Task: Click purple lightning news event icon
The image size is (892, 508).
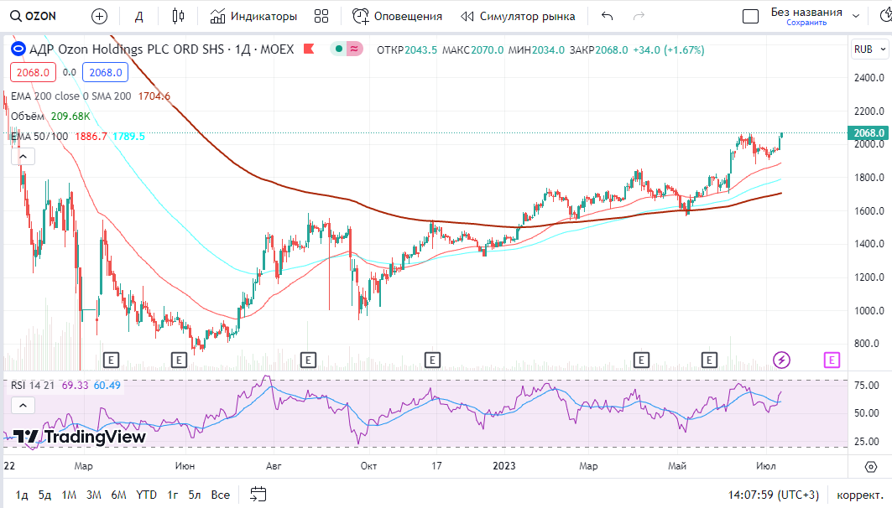Action: point(781,360)
